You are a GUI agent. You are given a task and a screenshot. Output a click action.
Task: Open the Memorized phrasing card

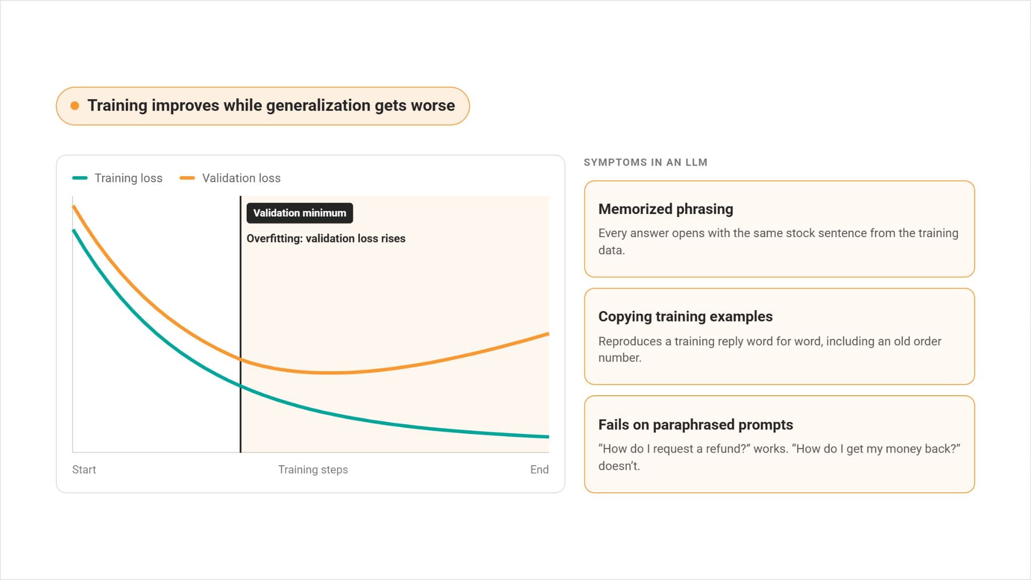point(779,229)
